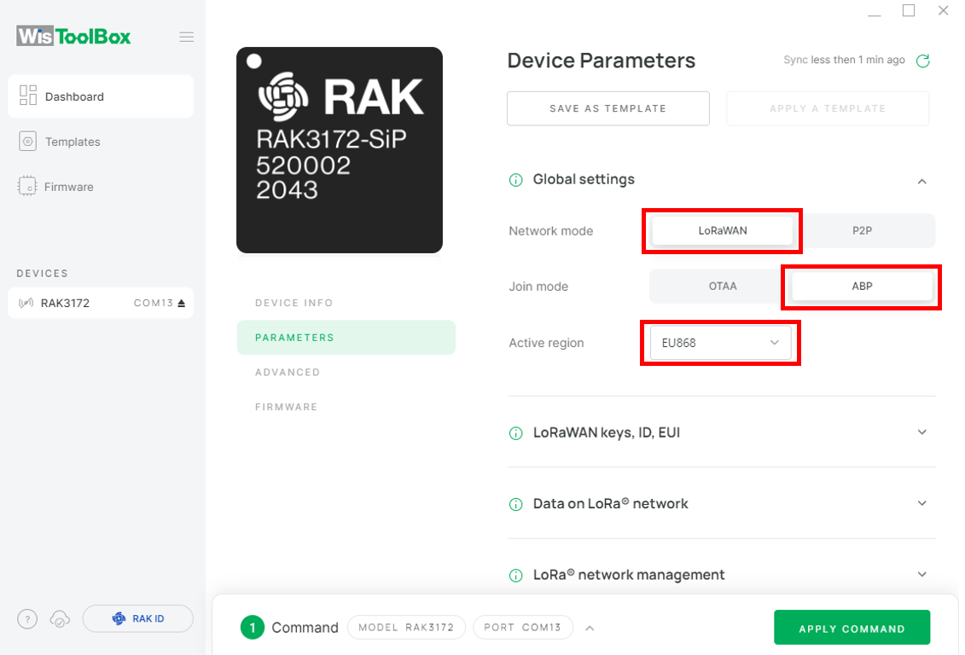Viewport: 965px width, 655px height.
Task: Refresh device sync with the reload icon
Action: coord(922,61)
